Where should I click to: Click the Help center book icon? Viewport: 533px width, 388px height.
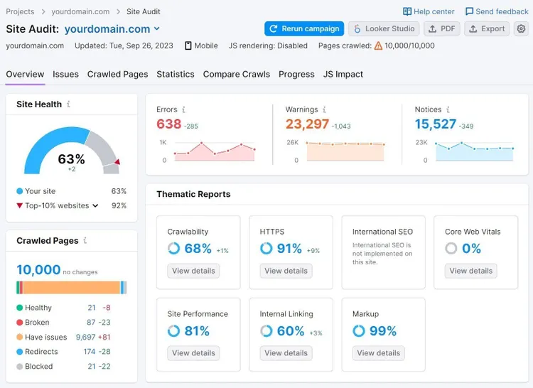[x=407, y=11]
